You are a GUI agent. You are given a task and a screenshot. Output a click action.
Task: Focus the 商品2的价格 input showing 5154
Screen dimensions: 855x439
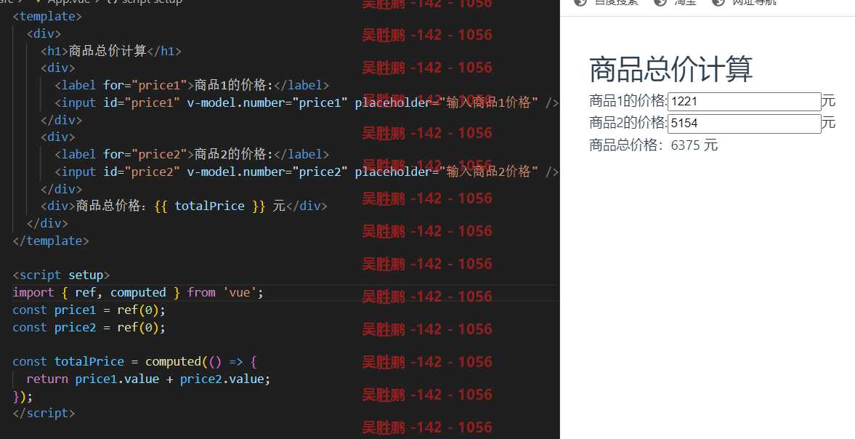[745, 124]
